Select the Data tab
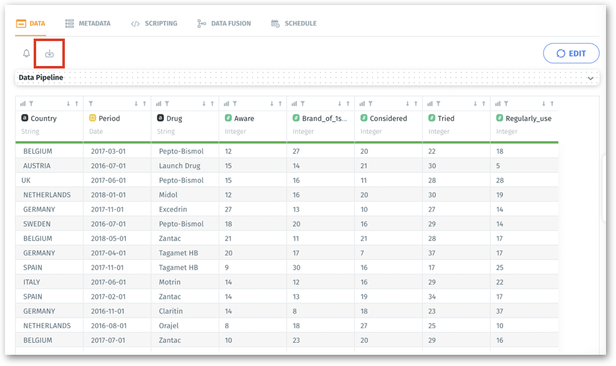Image resolution: width=616 pixels, height=366 pixels. tap(31, 24)
